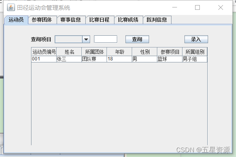Switch to the 运动员 tab
The width and height of the screenshot is (236, 157).
coord(16,20)
